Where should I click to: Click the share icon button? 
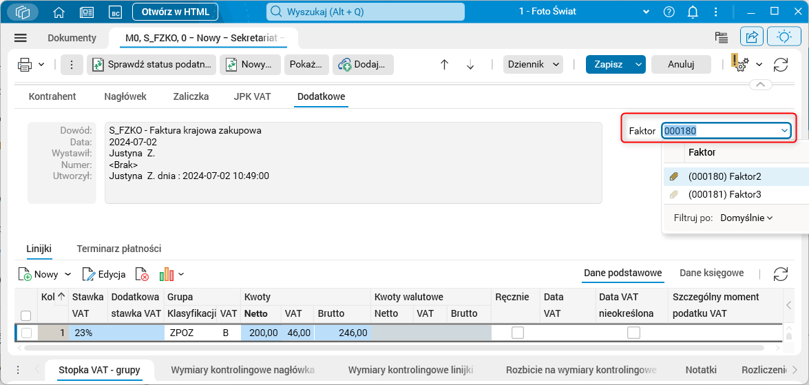point(753,37)
